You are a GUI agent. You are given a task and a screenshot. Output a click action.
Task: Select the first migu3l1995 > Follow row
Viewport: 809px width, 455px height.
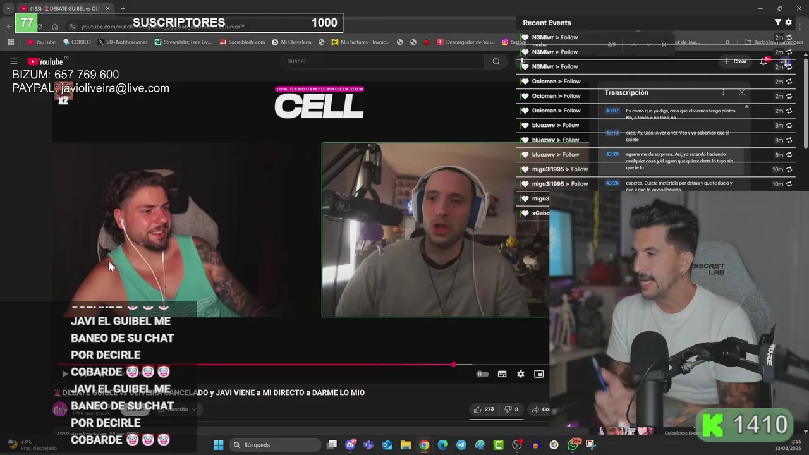[656, 169]
